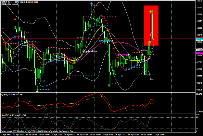203x136 pixels.
Task: Click the 1.0090 price axis label
Action: click(x=199, y=15)
